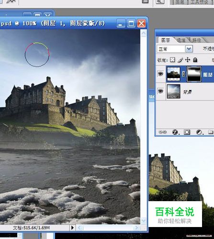The height and width of the screenshot is (239, 214).
Task: Create new fill or adjustment layer
Action: click(x=199, y=132)
